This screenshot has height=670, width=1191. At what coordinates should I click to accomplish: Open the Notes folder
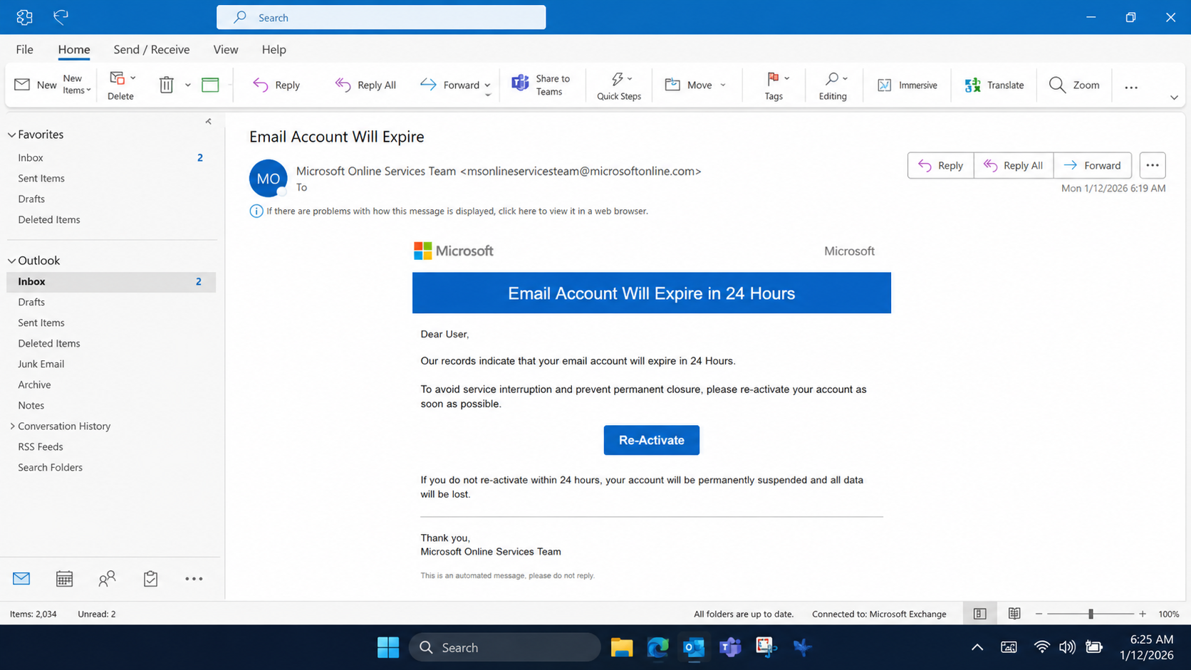[x=111, y=405]
